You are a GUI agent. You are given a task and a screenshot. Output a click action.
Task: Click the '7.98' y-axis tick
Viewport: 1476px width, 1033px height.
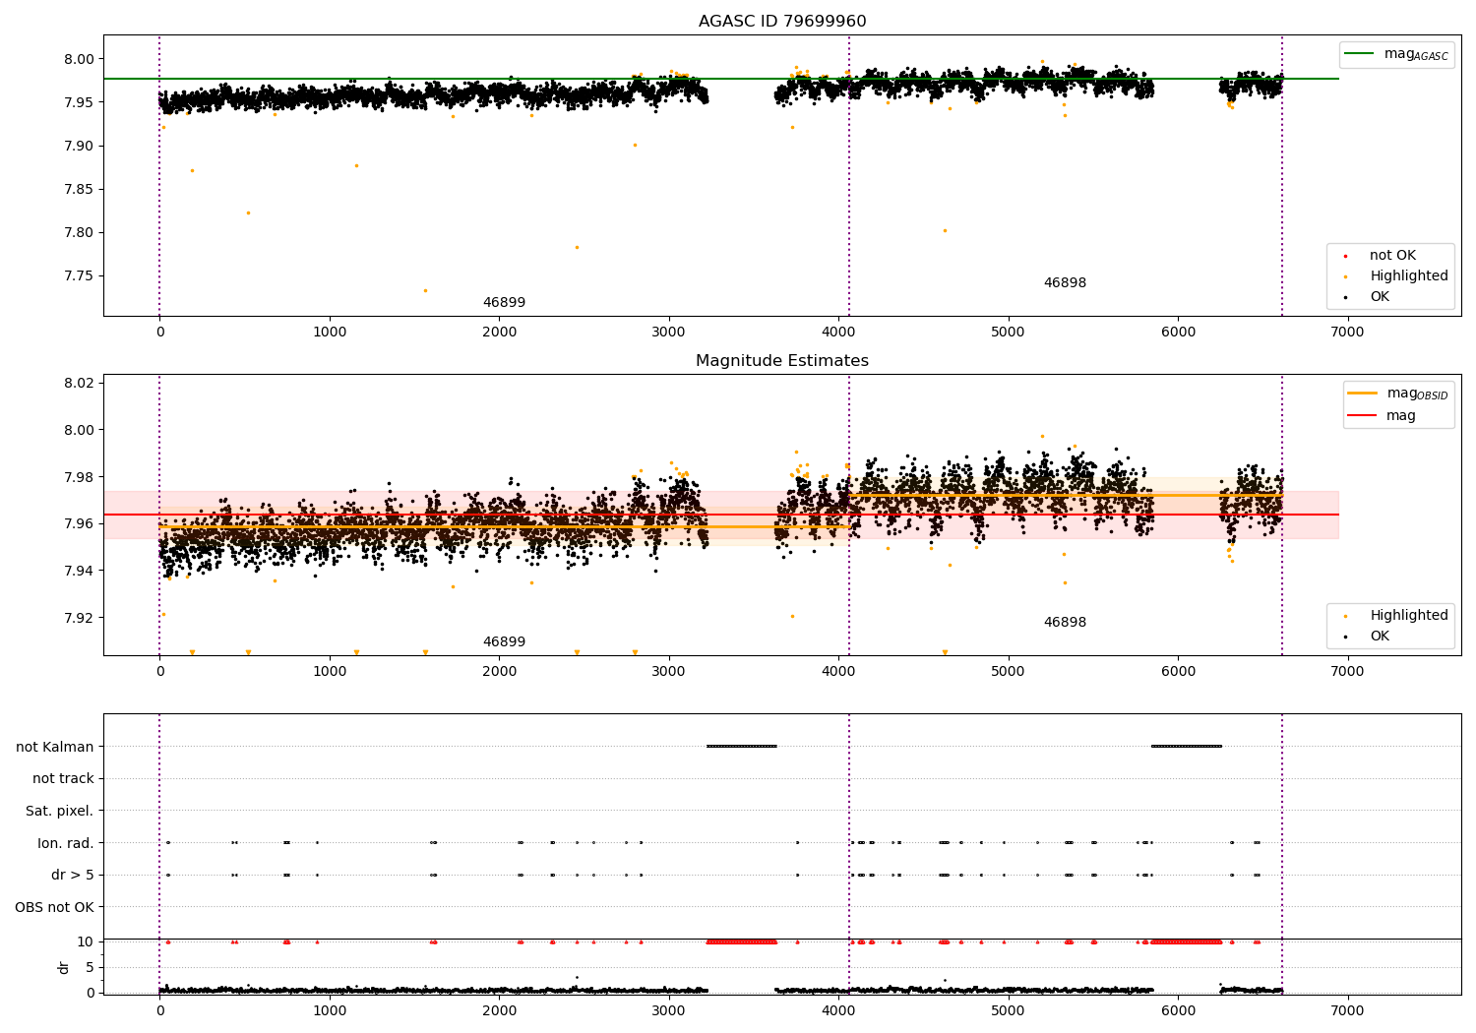point(79,477)
